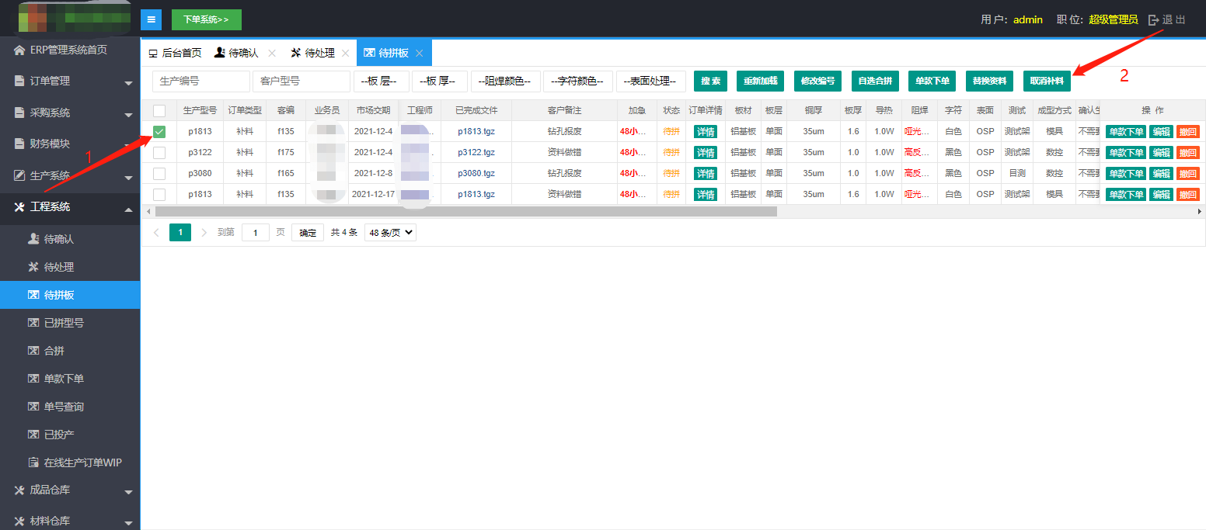The height and width of the screenshot is (530, 1206).
Task: Click the 在线生产订单WIP sidebar icon
Action: [x=33, y=462]
